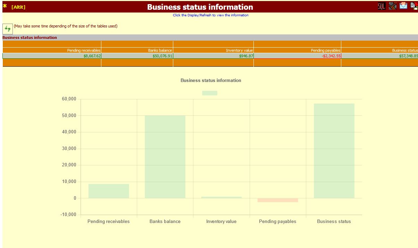Open the email envelope icon

pyautogui.click(x=404, y=6)
